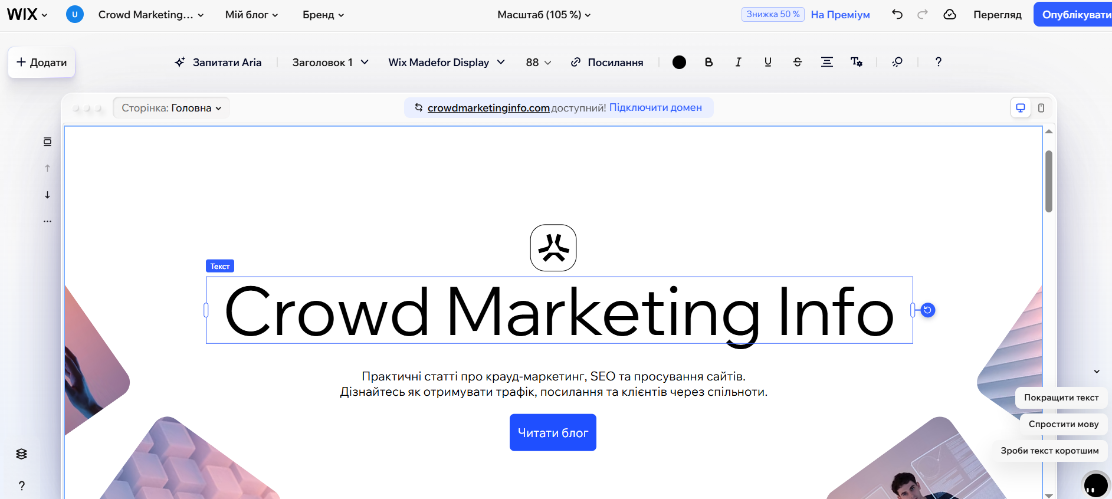Viewport: 1112px width, 499px height.
Task: Open the На Преміум upgrade link
Action: 840,15
